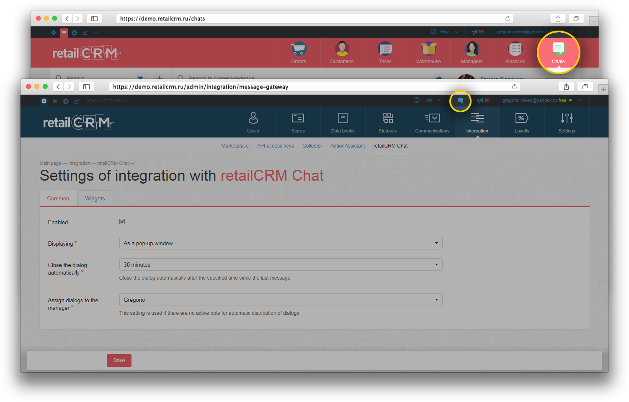Go back in front browser window

click(59, 87)
